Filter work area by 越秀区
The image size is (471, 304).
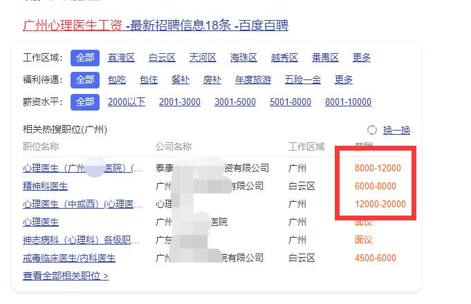[284, 57]
